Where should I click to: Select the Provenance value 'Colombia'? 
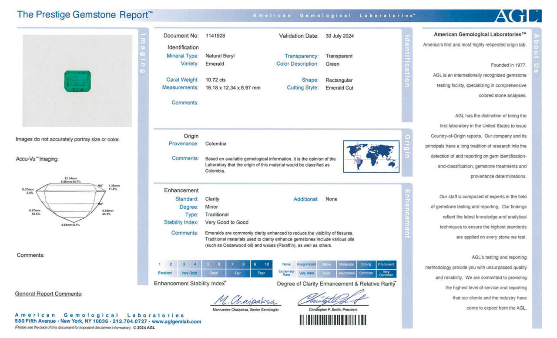click(216, 144)
